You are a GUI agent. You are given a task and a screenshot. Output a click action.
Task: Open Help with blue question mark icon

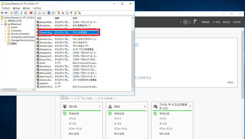pos(49,13)
